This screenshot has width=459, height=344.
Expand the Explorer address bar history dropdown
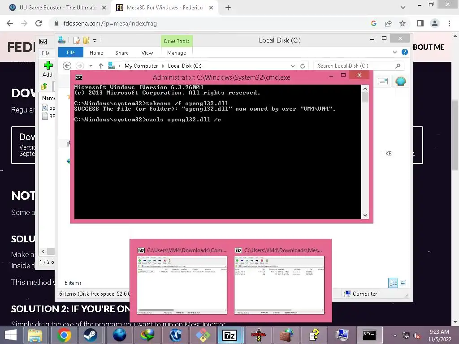point(293,66)
